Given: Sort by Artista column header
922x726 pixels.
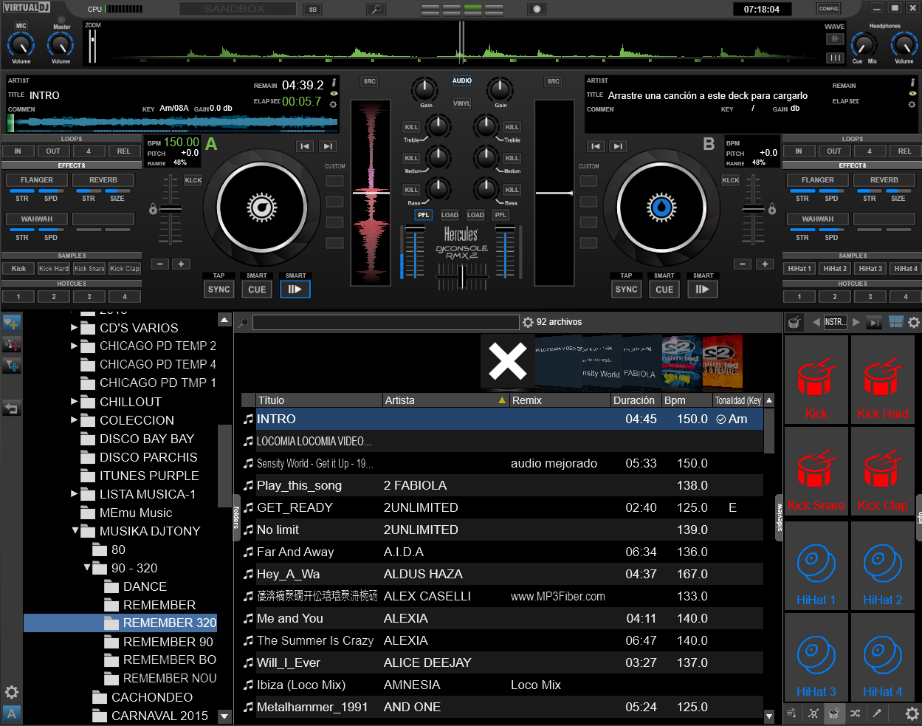Looking at the screenshot, I should [x=446, y=400].
